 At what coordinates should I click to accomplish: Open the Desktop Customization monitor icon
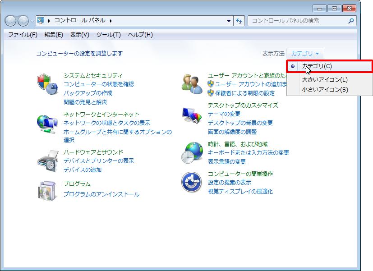(192, 115)
